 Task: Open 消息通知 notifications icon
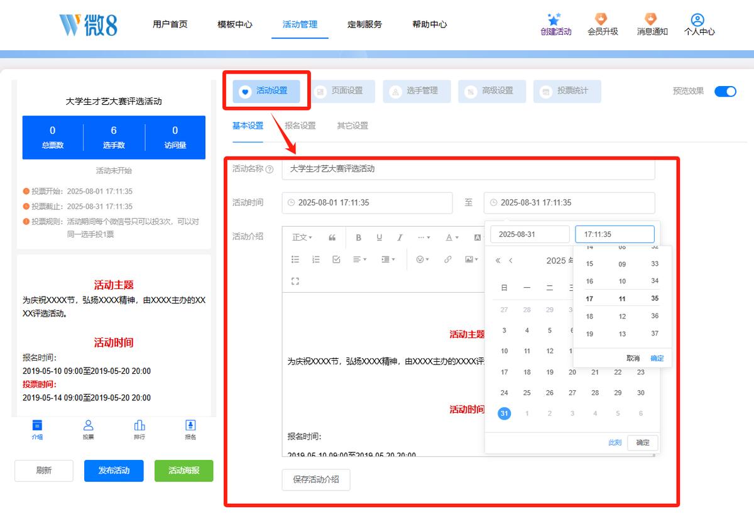650,19
